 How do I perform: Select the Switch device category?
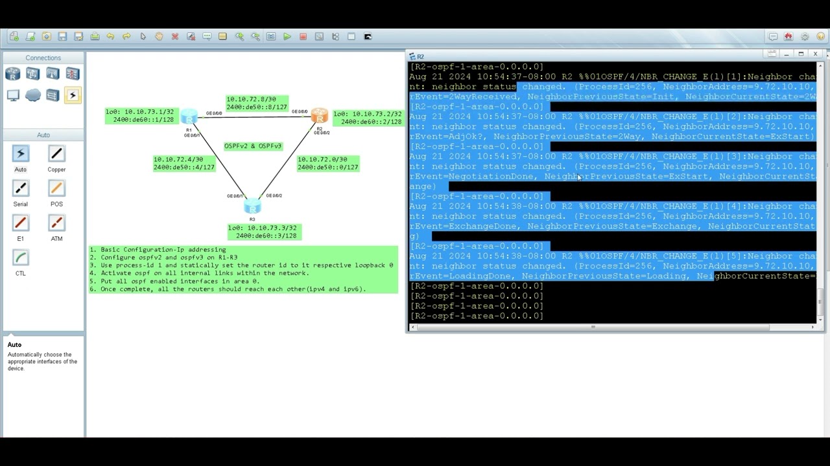pyautogui.click(x=32, y=74)
